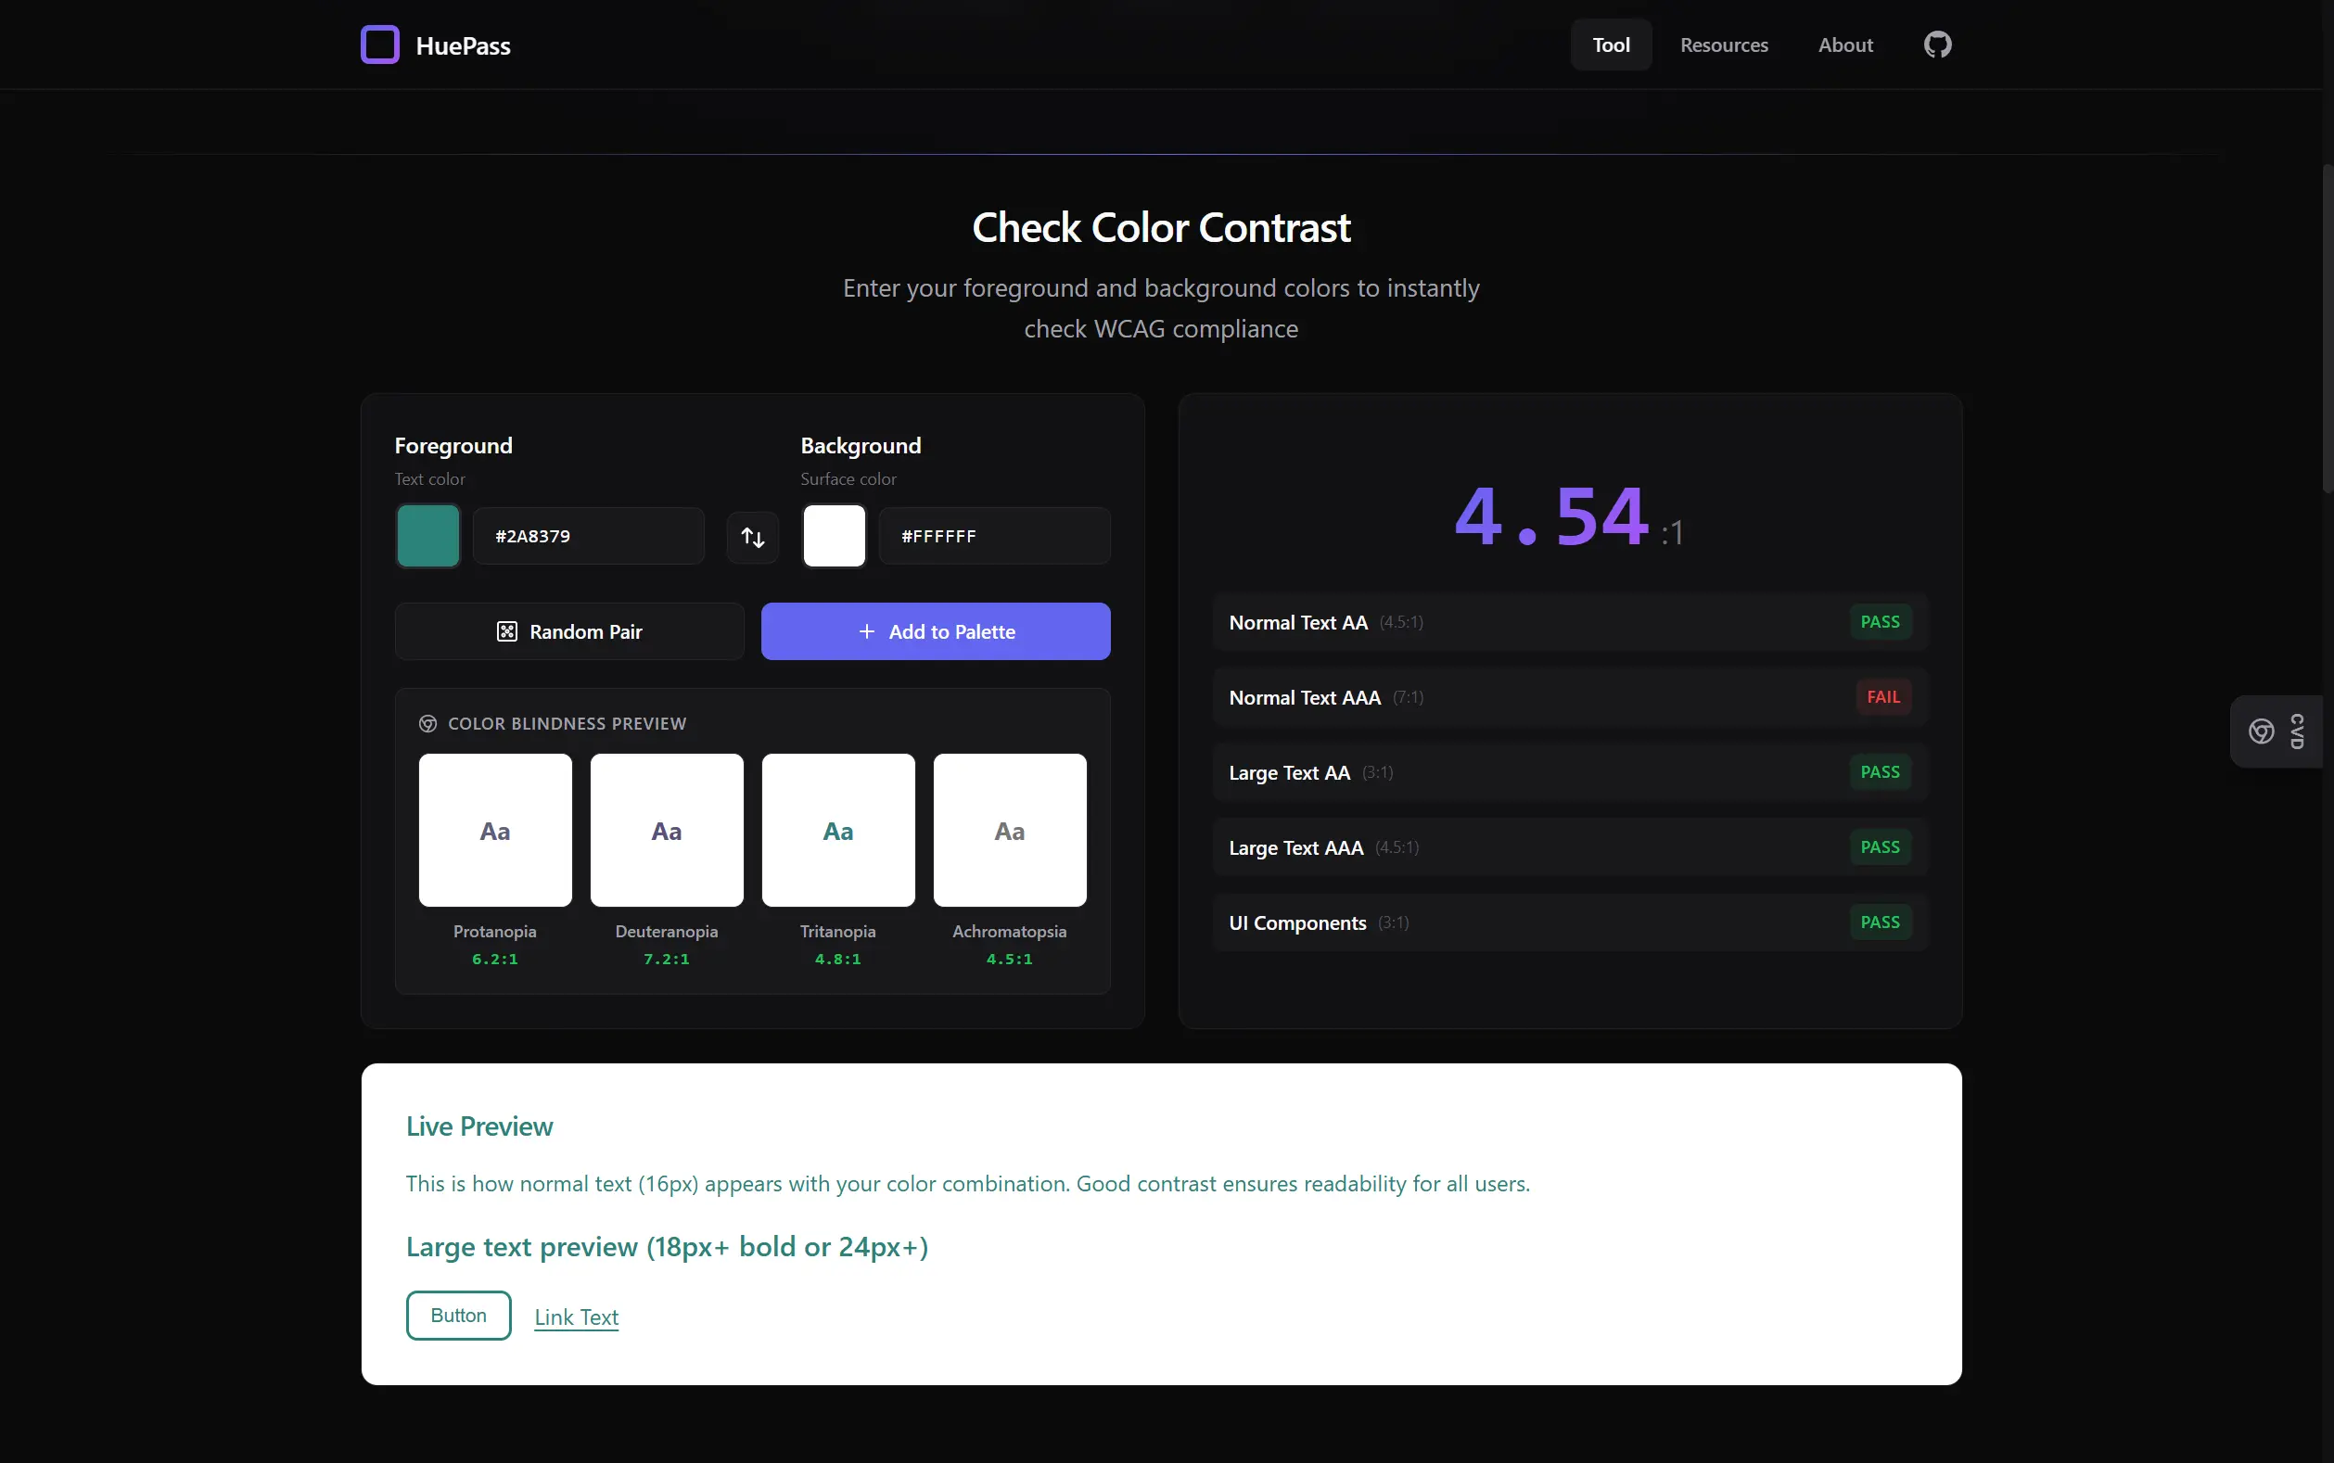Screen dimensions: 2334x1463
Task: Click the HuePass logo icon
Action: point(380,44)
